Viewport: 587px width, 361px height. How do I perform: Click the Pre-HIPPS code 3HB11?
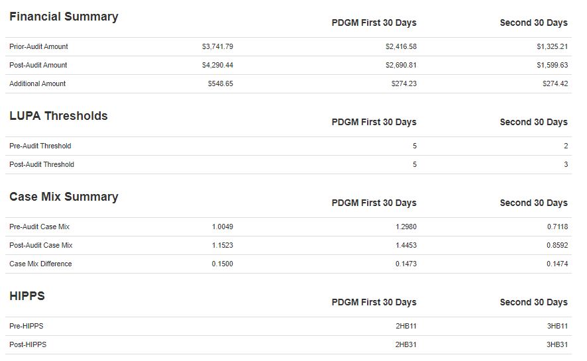coord(557,326)
